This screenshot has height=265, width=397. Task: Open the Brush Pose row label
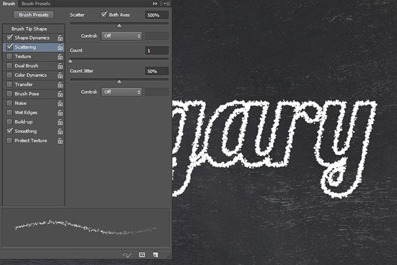pos(27,94)
